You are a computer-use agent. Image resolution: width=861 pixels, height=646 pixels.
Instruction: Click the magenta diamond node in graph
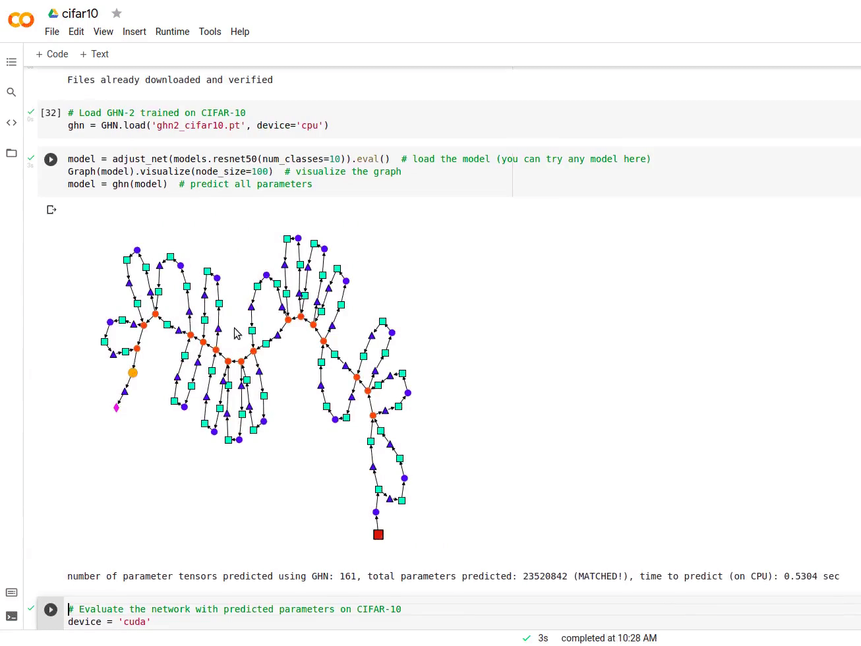(117, 408)
